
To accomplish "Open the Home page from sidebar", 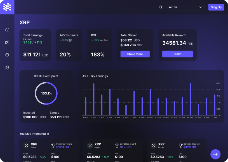I will [x=7, y=30].
